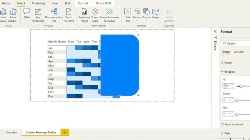Screen dimensions: 250x140
Task: Click the Thu column header
Action: point(94,42)
